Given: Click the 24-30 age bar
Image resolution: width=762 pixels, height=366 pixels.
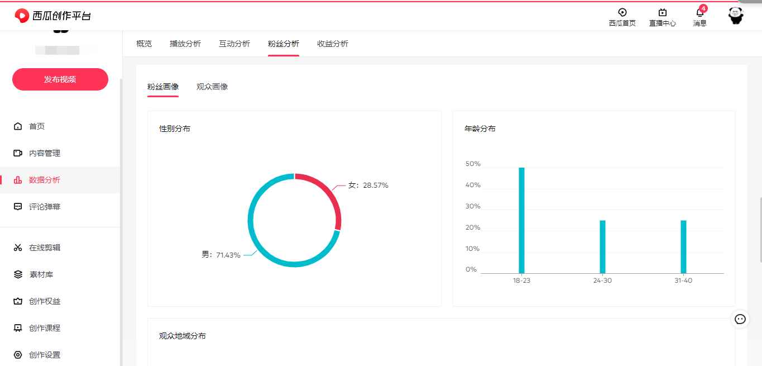Looking at the screenshot, I should (x=602, y=246).
